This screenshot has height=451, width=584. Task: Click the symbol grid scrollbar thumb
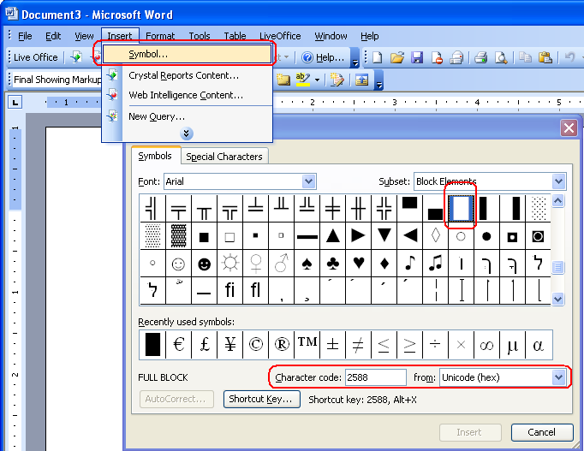click(557, 267)
